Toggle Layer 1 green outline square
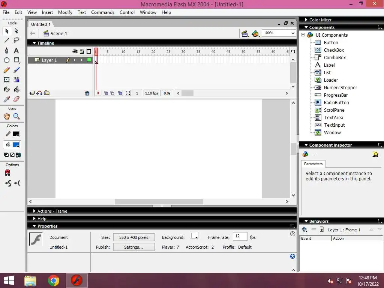The image size is (384, 288). pos(89,60)
